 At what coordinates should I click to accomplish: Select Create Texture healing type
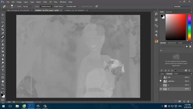coord(59,6)
